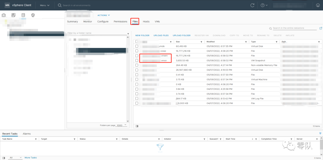Click the UPLOAD FOLDER button

coord(182,35)
